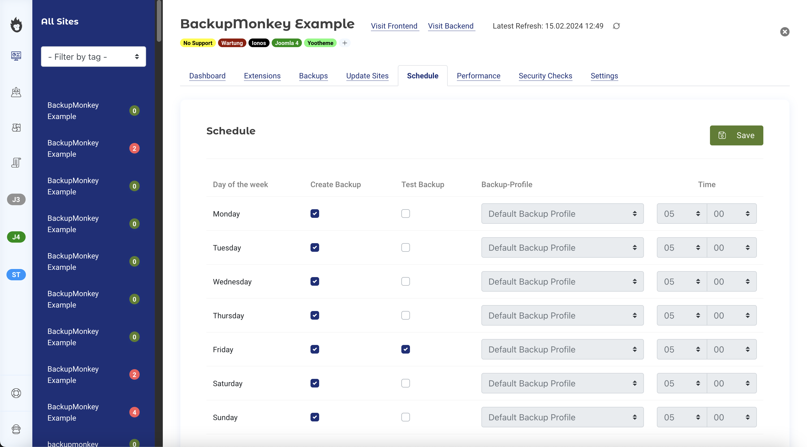Select the J4 badge in sidebar
Image resolution: width=807 pixels, height=447 pixels.
tap(16, 237)
